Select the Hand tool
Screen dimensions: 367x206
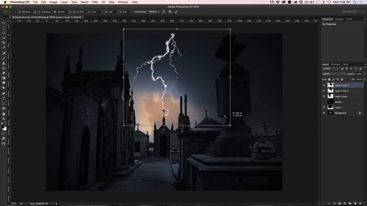coord(3,114)
